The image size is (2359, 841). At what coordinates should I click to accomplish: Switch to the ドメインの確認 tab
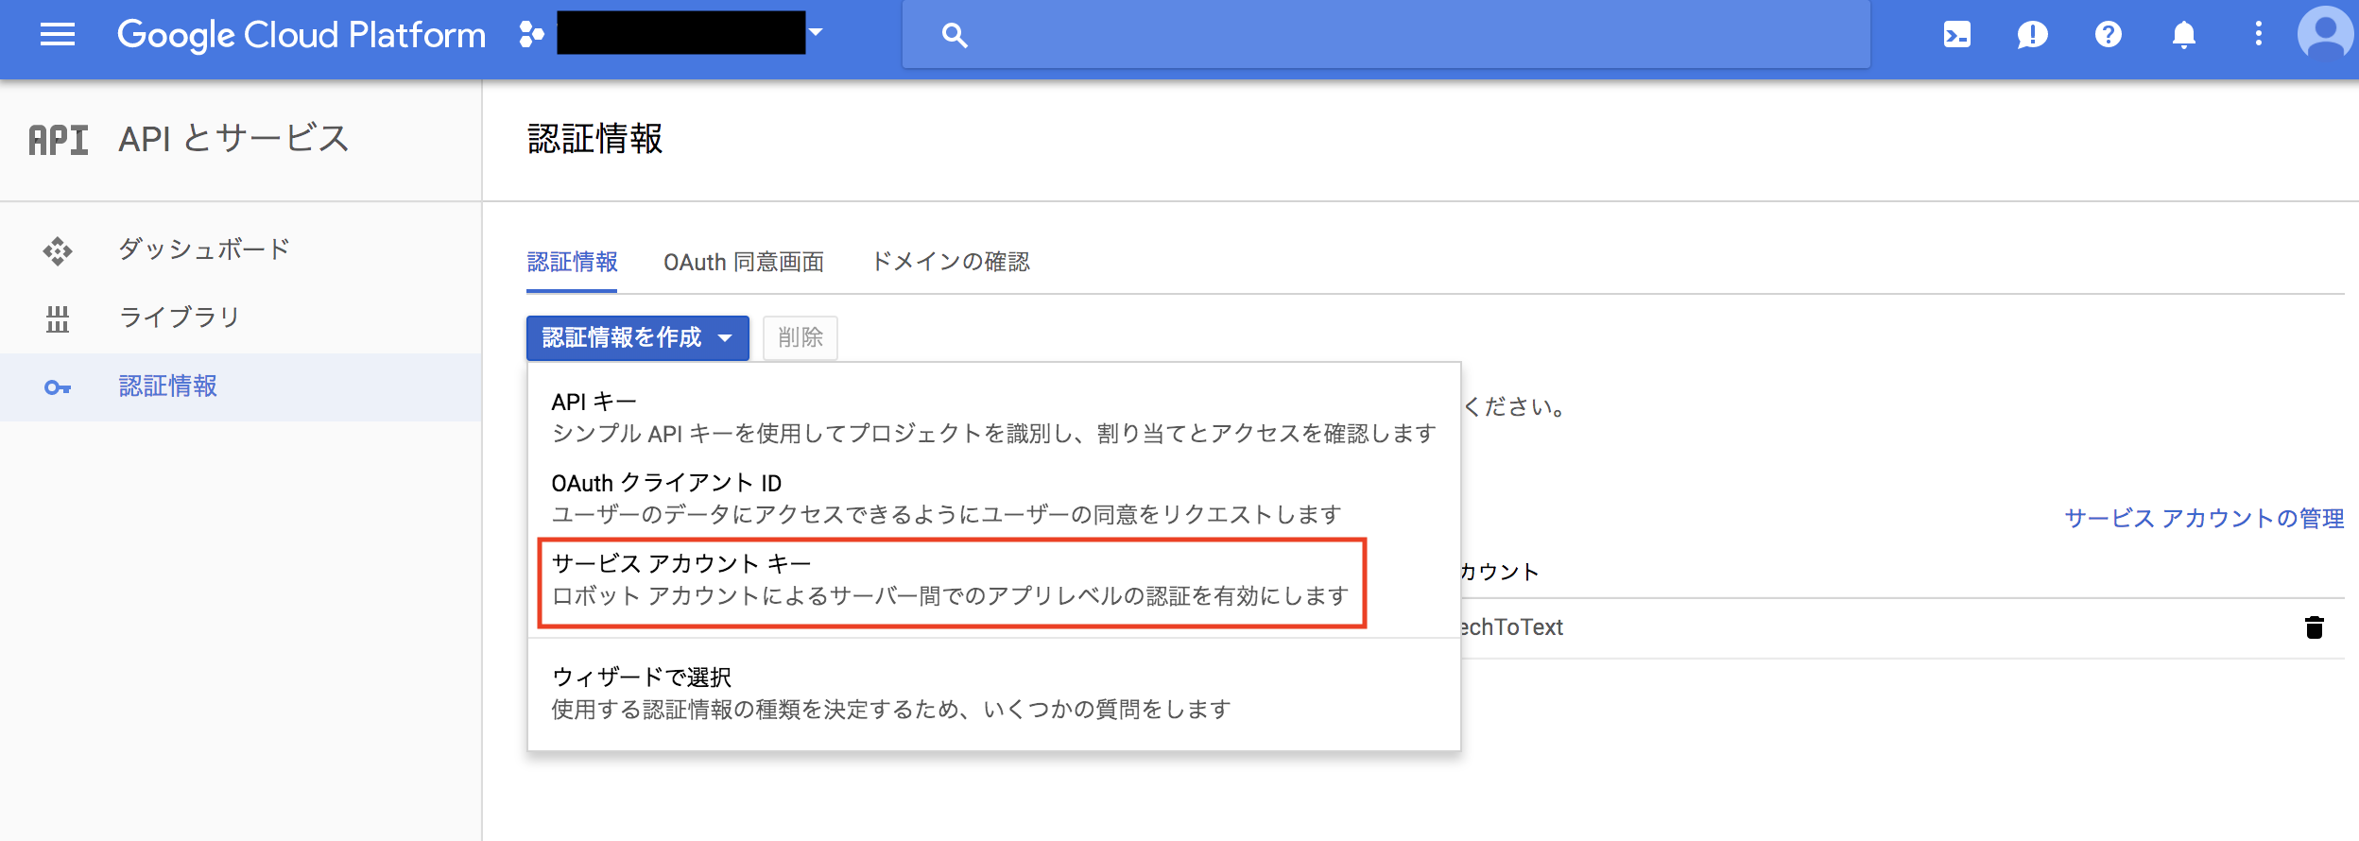pos(951,262)
